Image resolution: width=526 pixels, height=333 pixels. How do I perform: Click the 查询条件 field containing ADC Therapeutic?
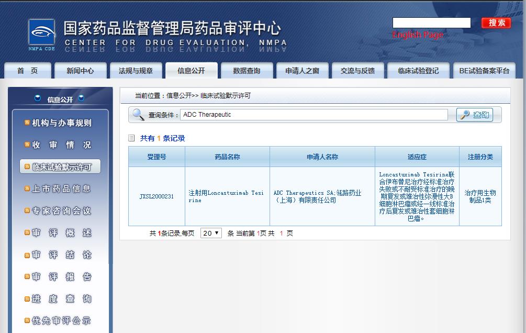point(314,115)
